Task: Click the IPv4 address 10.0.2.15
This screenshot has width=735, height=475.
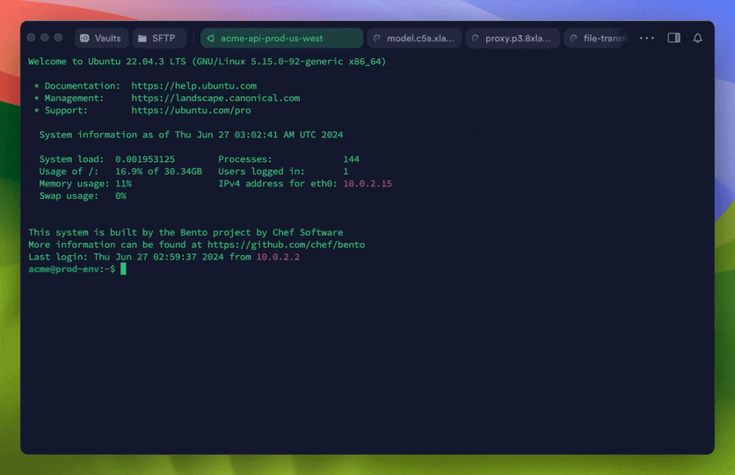Action: click(x=367, y=184)
